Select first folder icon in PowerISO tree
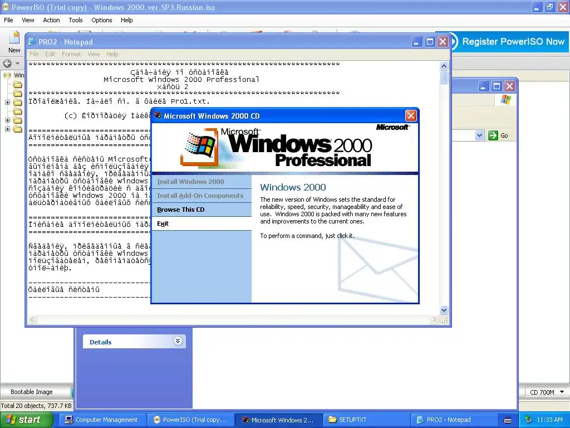Image resolution: width=570 pixels, height=428 pixels. tap(18, 85)
